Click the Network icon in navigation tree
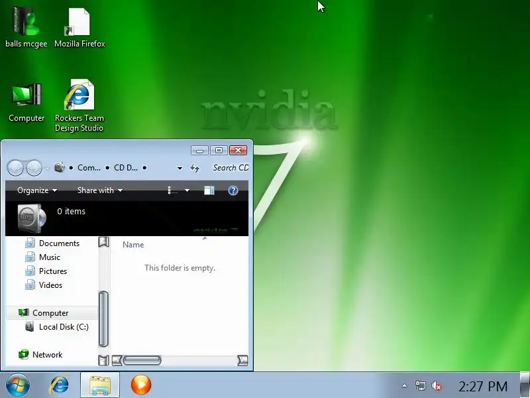The image size is (530, 398). point(23,354)
